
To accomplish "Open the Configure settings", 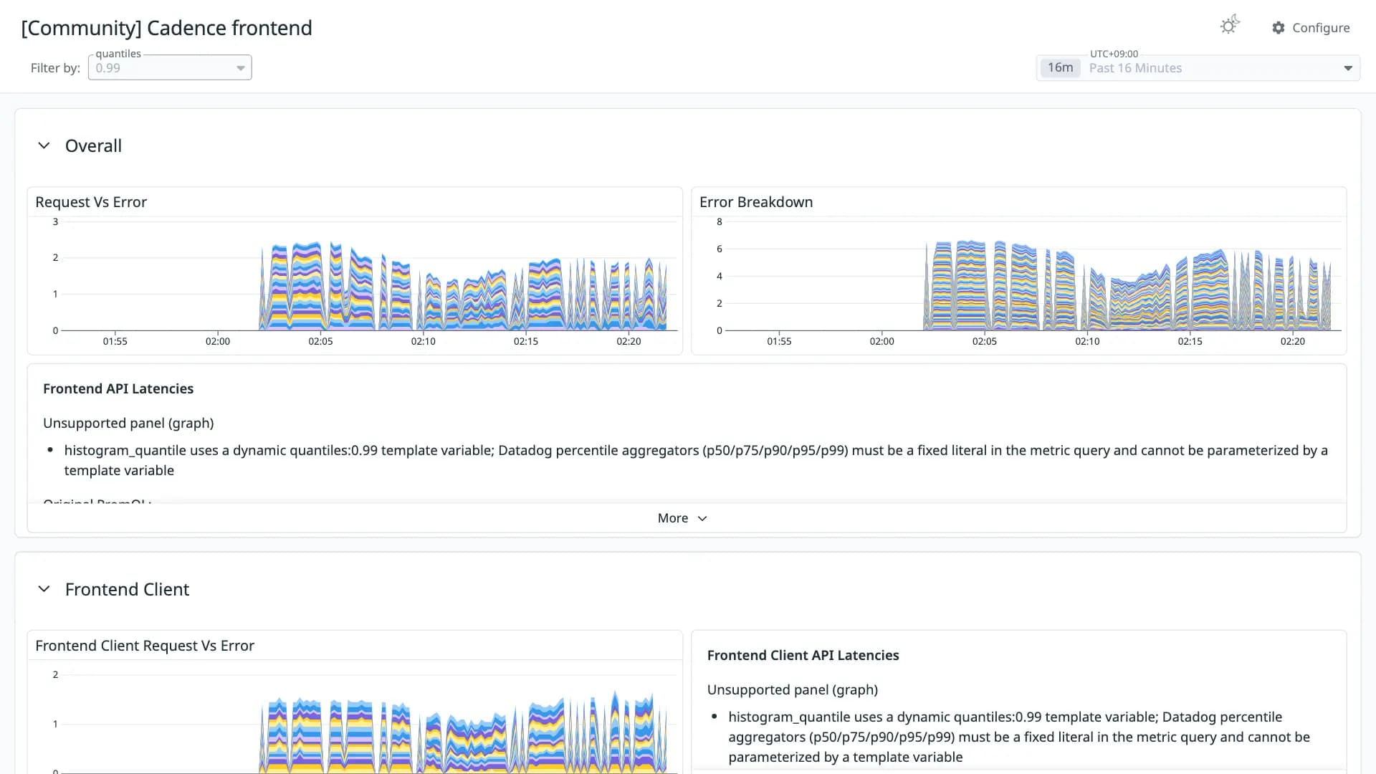I will (1311, 27).
